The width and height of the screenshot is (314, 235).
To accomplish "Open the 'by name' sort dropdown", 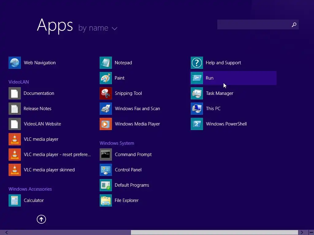I will 98,28.
